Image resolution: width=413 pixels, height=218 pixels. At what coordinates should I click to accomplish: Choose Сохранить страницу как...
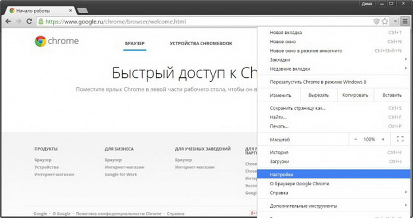pyautogui.click(x=333, y=108)
